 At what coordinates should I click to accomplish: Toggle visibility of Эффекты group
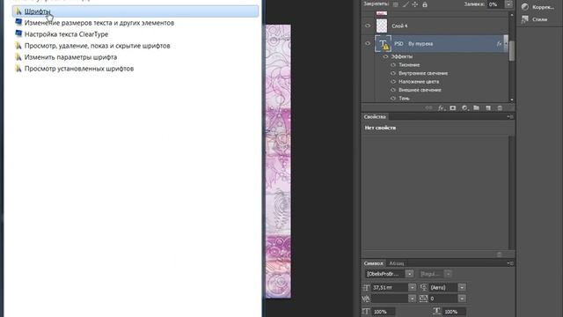pyautogui.click(x=385, y=56)
